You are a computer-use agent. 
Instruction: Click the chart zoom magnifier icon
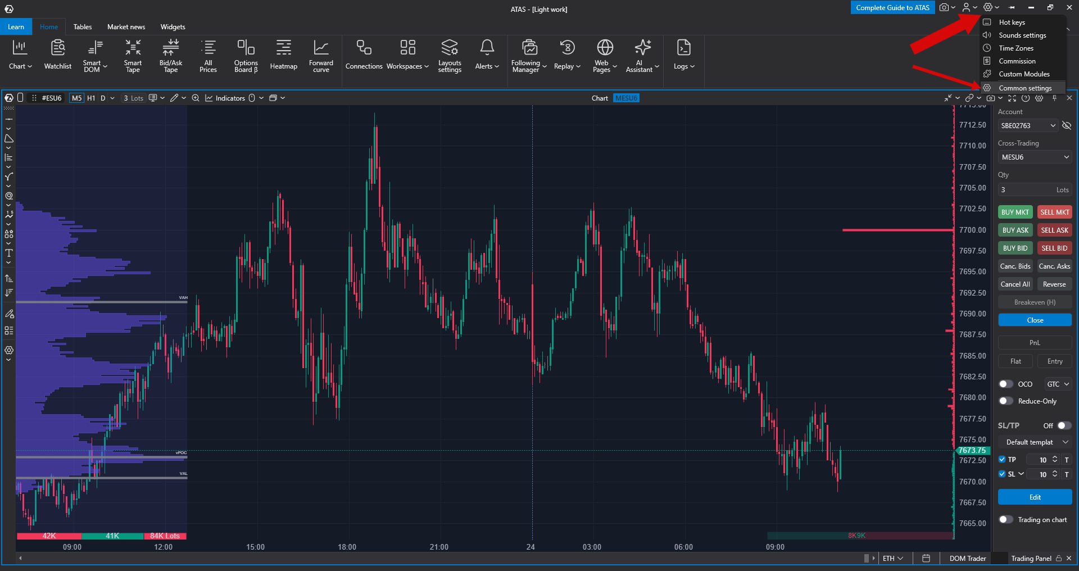196,98
